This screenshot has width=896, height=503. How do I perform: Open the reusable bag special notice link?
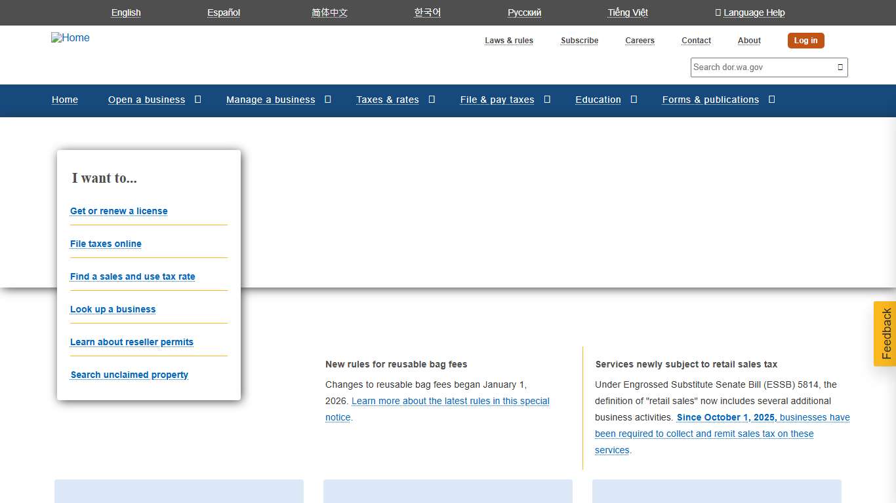[x=450, y=401]
